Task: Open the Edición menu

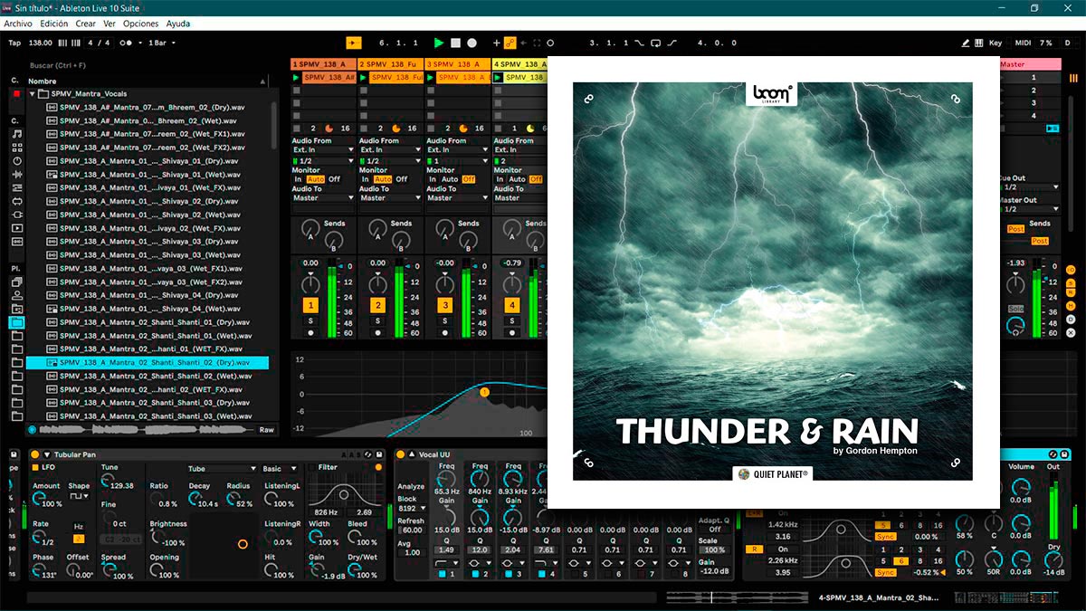Action: [x=54, y=24]
